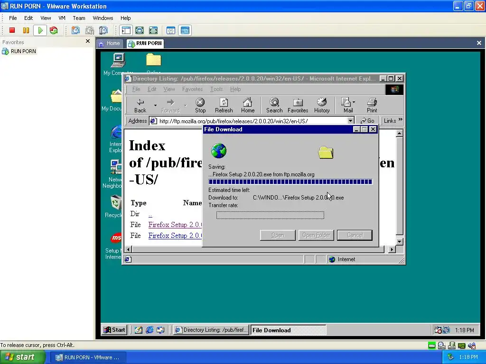The height and width of the screenshot is (364, 486).
Task: Click the network adapter device icon
Action: click(x=462, y=346)
